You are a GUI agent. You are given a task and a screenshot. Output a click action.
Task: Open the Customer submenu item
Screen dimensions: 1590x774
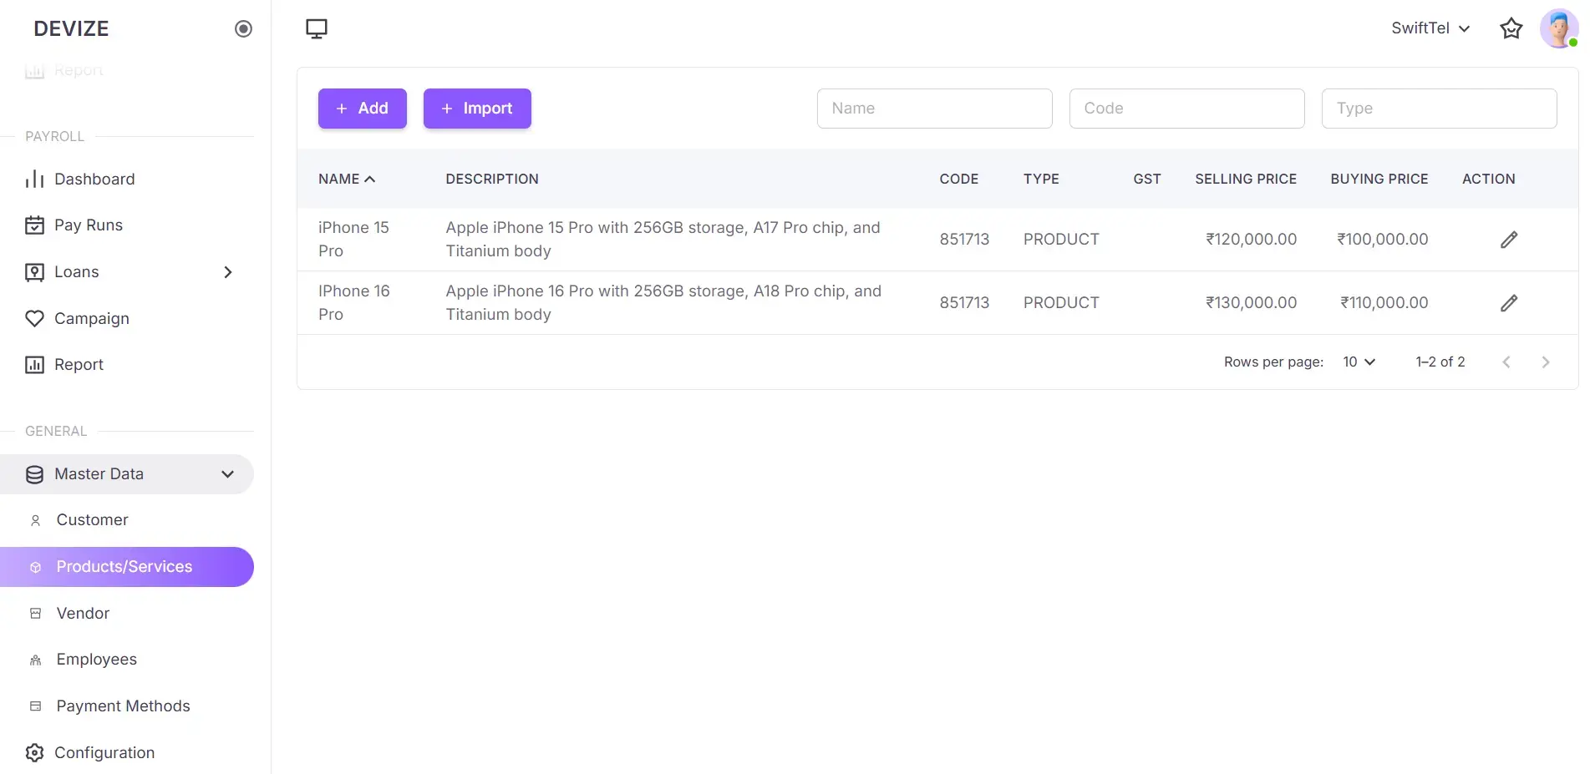127,520
